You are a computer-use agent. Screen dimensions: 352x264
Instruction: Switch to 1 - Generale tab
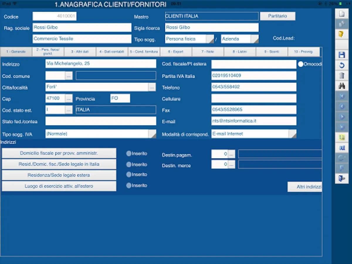[x=16, y=52]
